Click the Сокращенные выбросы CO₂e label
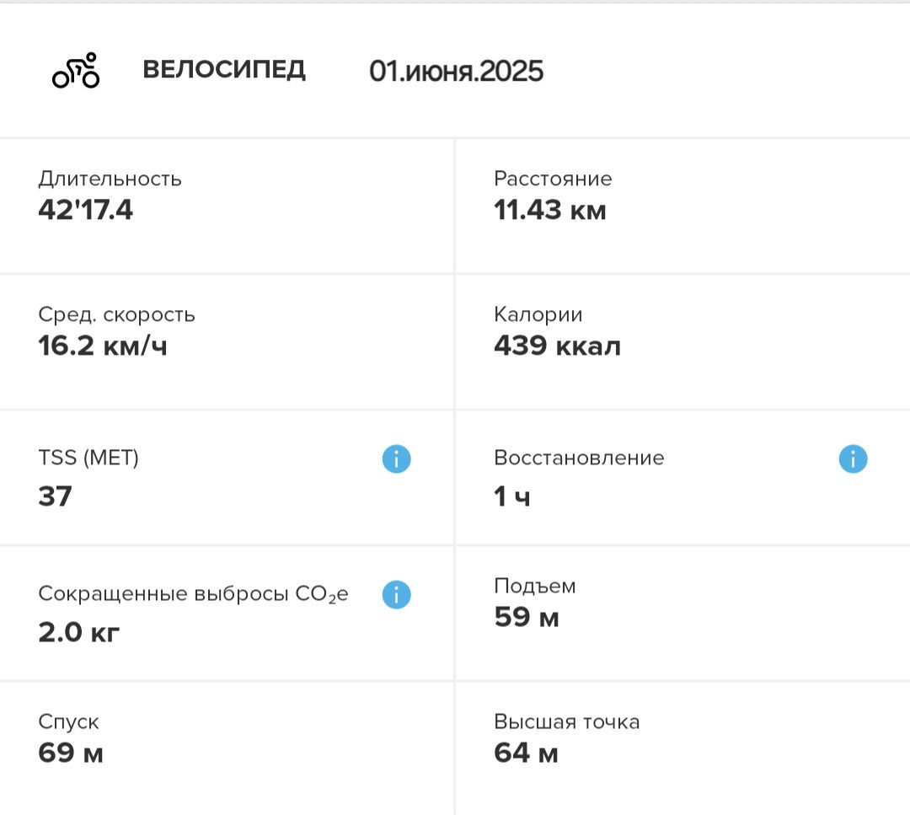Image resolution: width=910 pixels, height=815 pixels. click(x=193, y=594)
